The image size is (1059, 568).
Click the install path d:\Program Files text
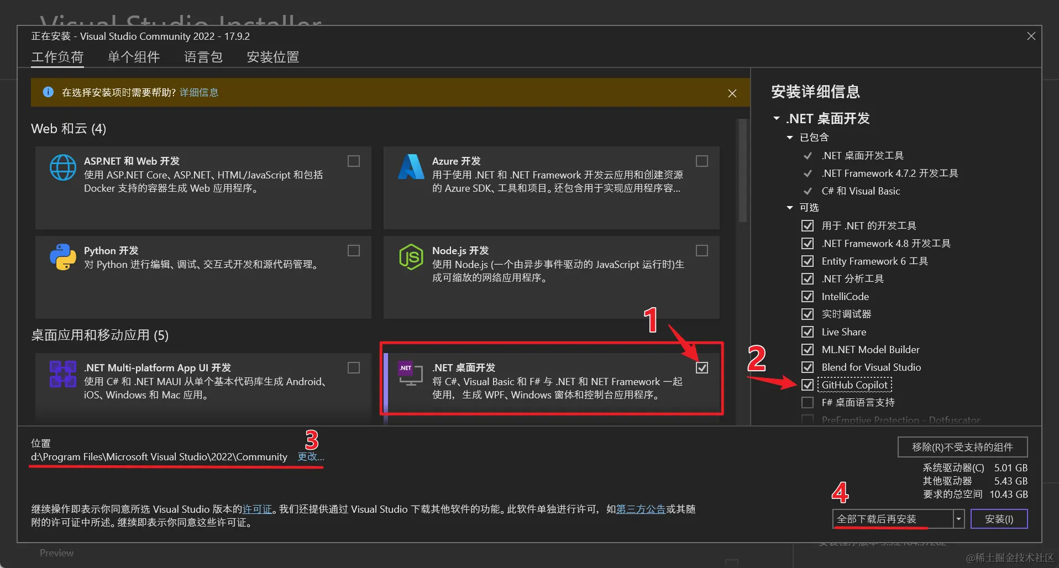pyautogui.click(x=159, y=456)
